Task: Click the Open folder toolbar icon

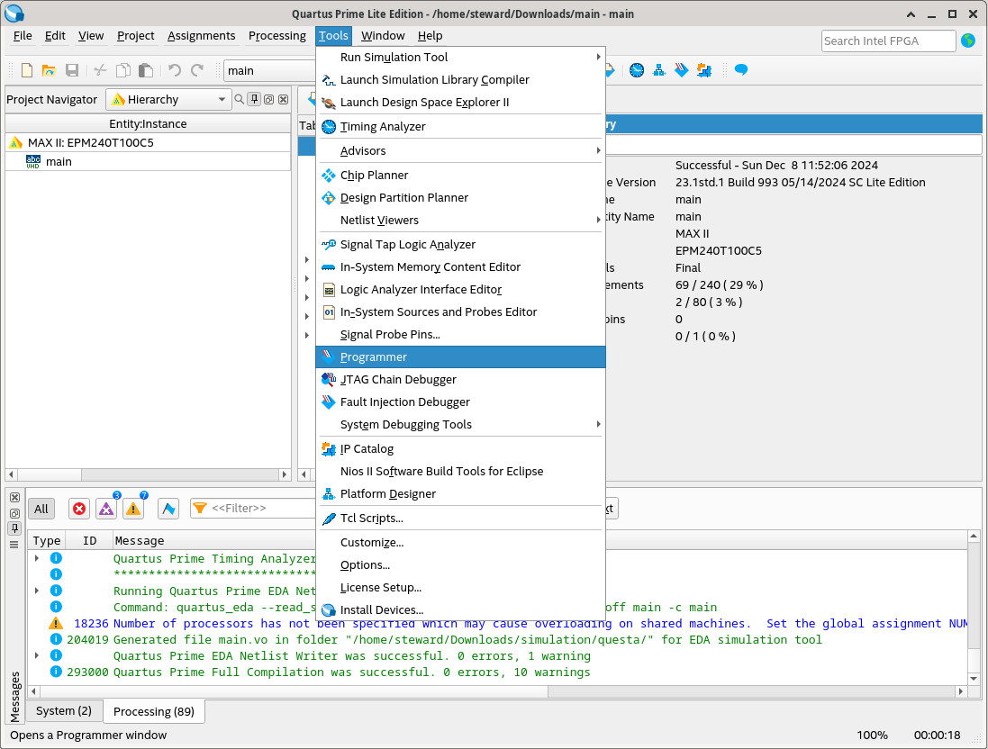Action: tap(49, 70)
